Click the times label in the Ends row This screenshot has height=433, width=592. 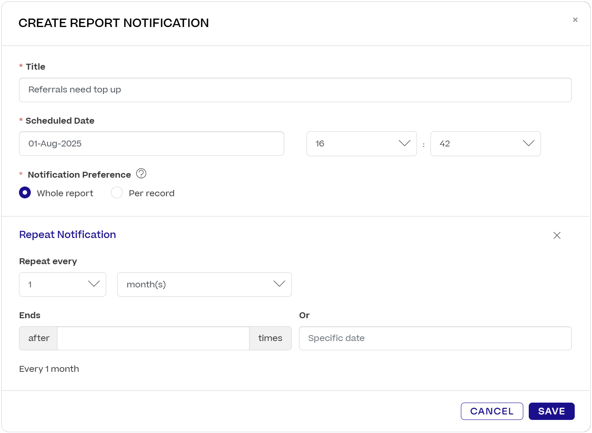270,338
